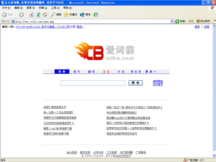
Task: Switch to the 短句 tab
Action: 77,72
